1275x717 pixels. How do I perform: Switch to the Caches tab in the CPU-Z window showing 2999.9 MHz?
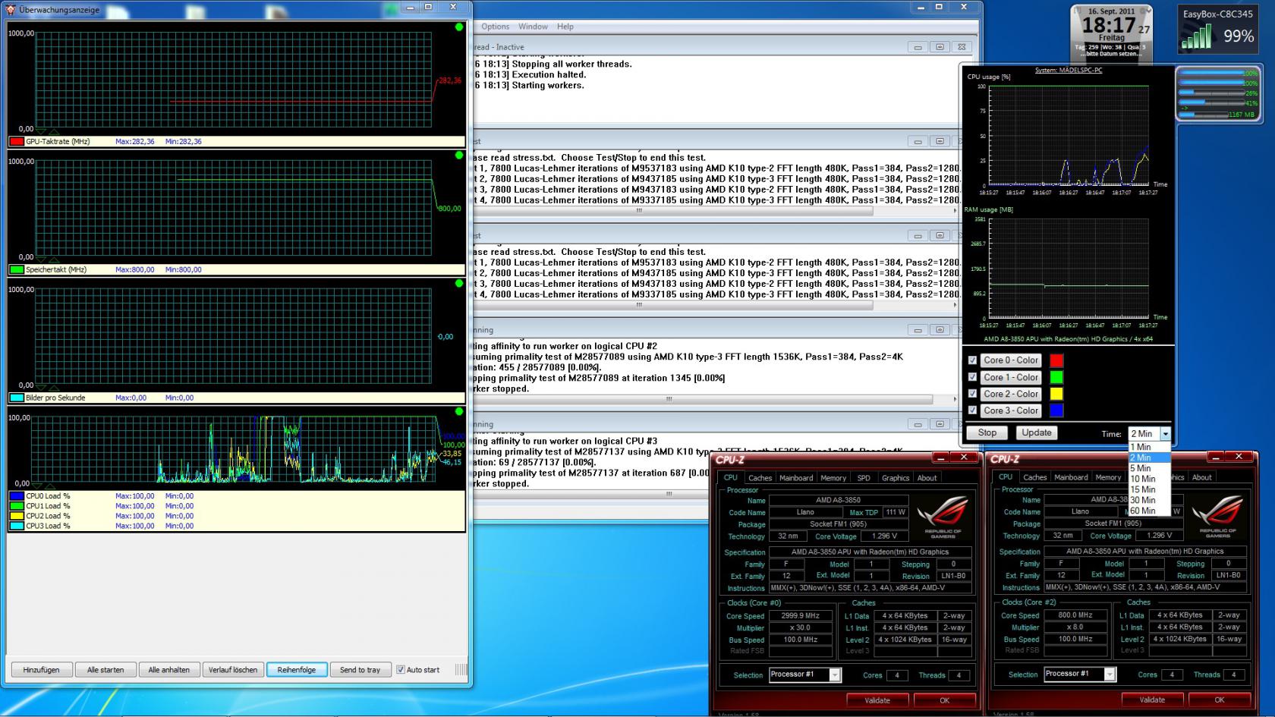760,478
